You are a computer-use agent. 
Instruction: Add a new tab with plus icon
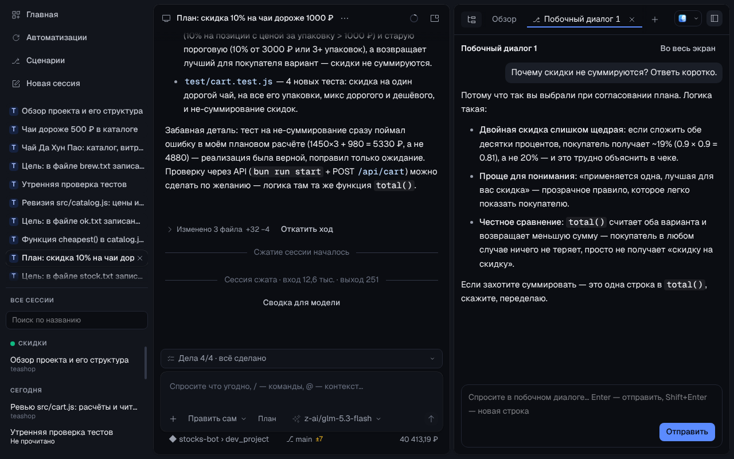coord(655,19)
